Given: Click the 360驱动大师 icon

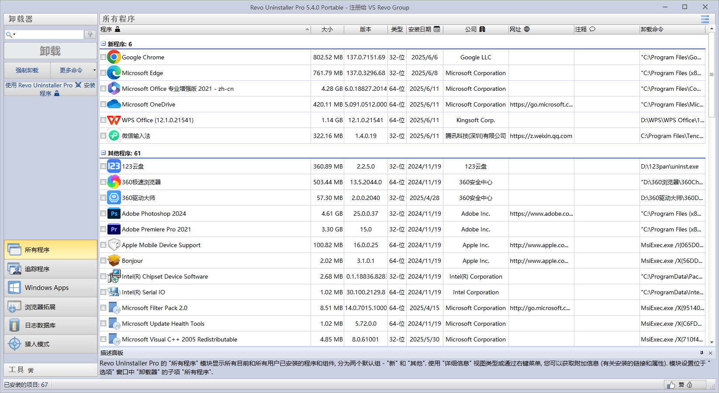Looking at the screenshot, I should pyautogui.click(x=114, y=198).
